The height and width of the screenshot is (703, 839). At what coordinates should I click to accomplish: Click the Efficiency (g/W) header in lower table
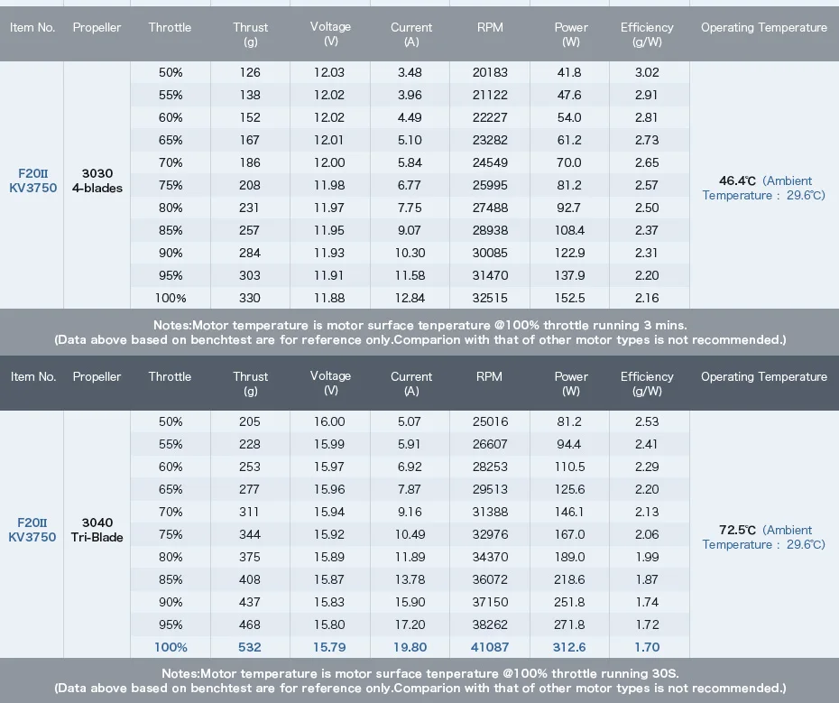(x=647, y=384)
